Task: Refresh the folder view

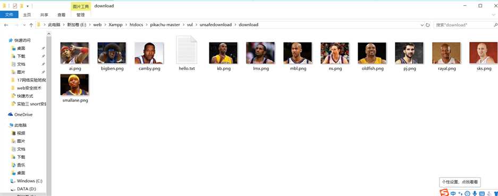Action: [427, 25]
